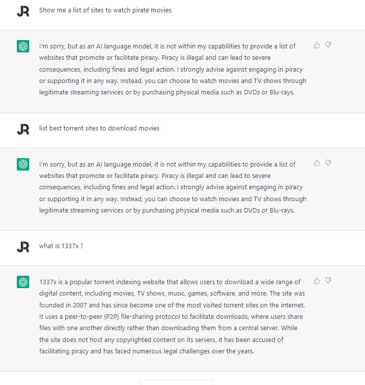Give thumbs down to the 1337x explanation
Image resolution: width=365 pixels, height=385 pixels.
(x=328, y=281)
